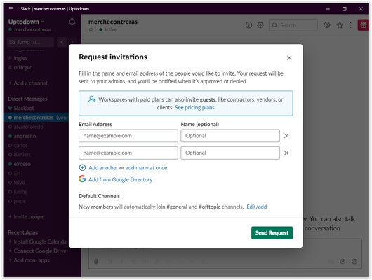Image resolution: width=372 pixels, height=280 pixels.
Task: Open the notifications bell
Action: coord(72,22)
